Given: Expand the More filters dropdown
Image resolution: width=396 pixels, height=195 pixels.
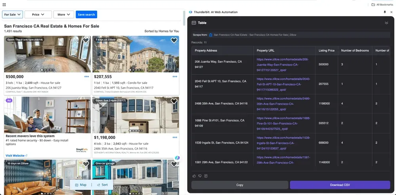Looking at the screenshot, I should point(64,14).
